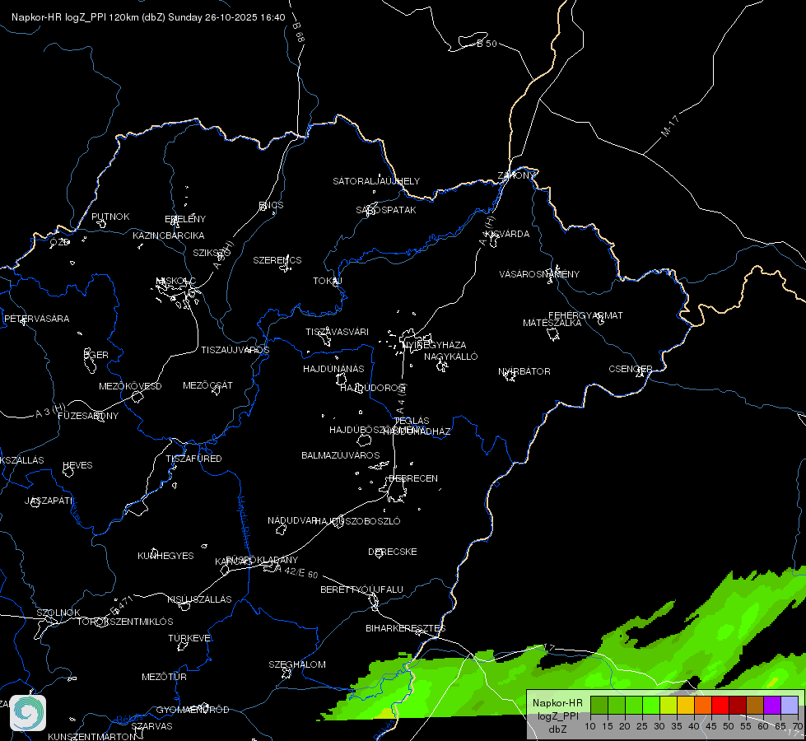806x741 pixels.
Task: Click the SZEGHALOM label
Action: 297,665
